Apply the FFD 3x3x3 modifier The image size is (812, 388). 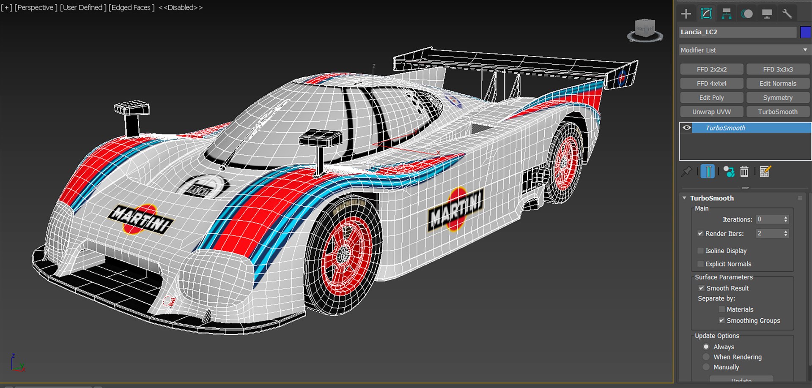pos(778,69)
